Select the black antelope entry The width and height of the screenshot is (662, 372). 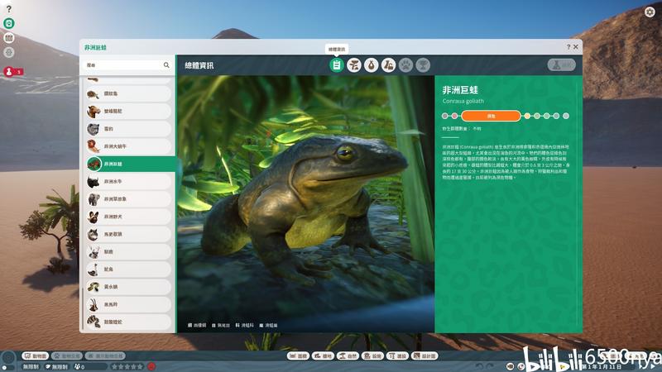(x=129, y=304)
